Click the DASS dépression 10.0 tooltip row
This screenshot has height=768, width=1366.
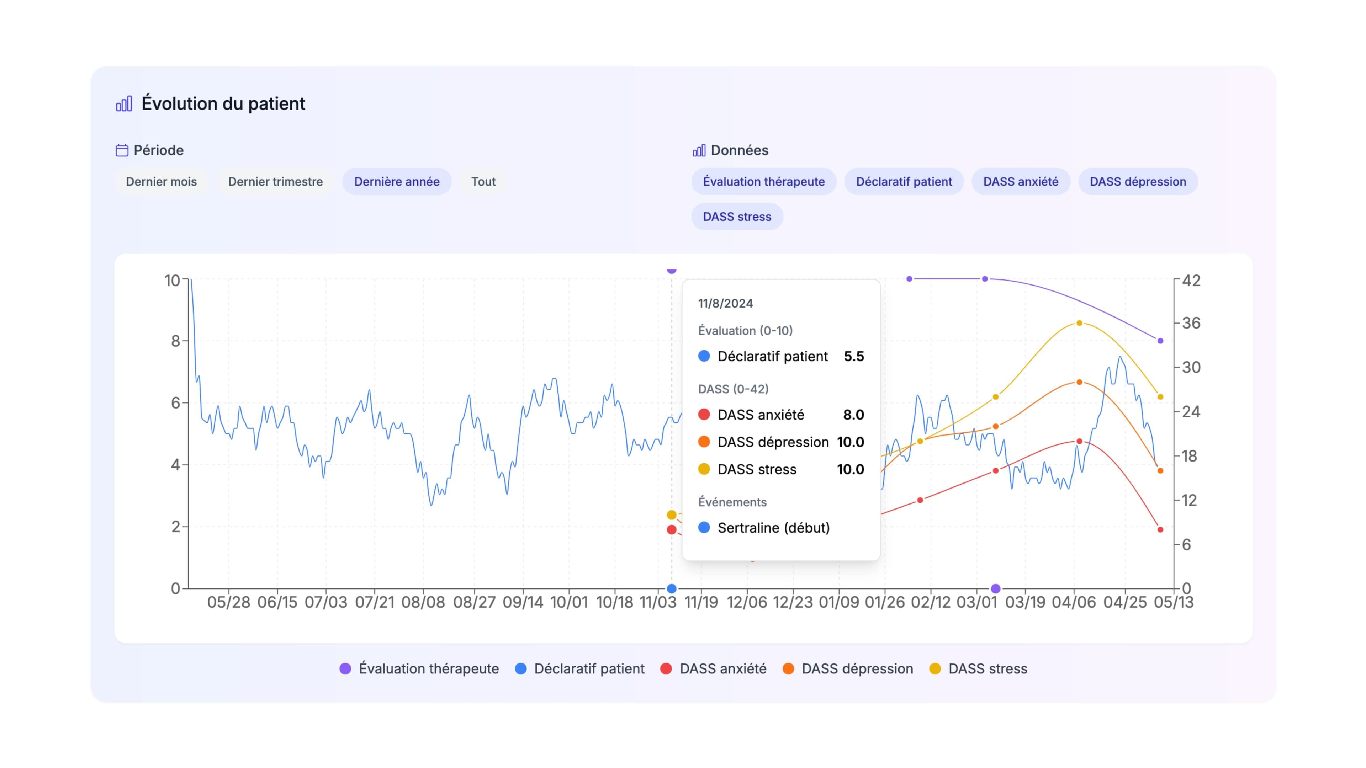(781, 442)
